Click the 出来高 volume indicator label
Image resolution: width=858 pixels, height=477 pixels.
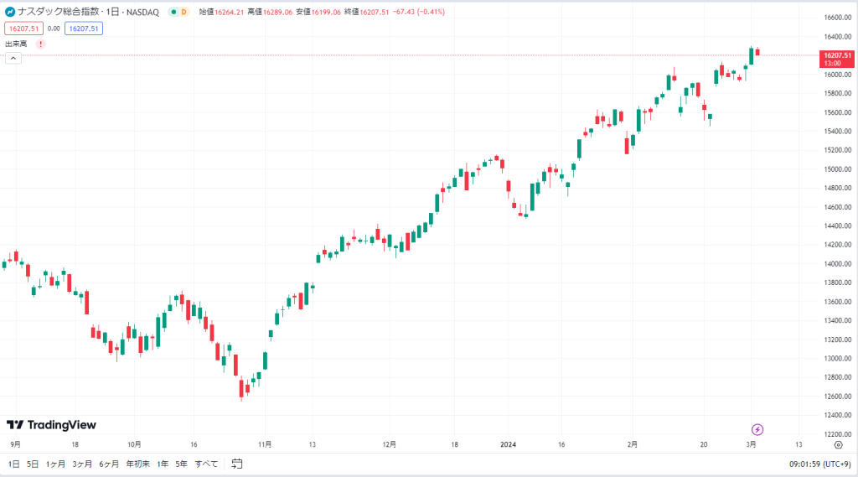point(16,44)
